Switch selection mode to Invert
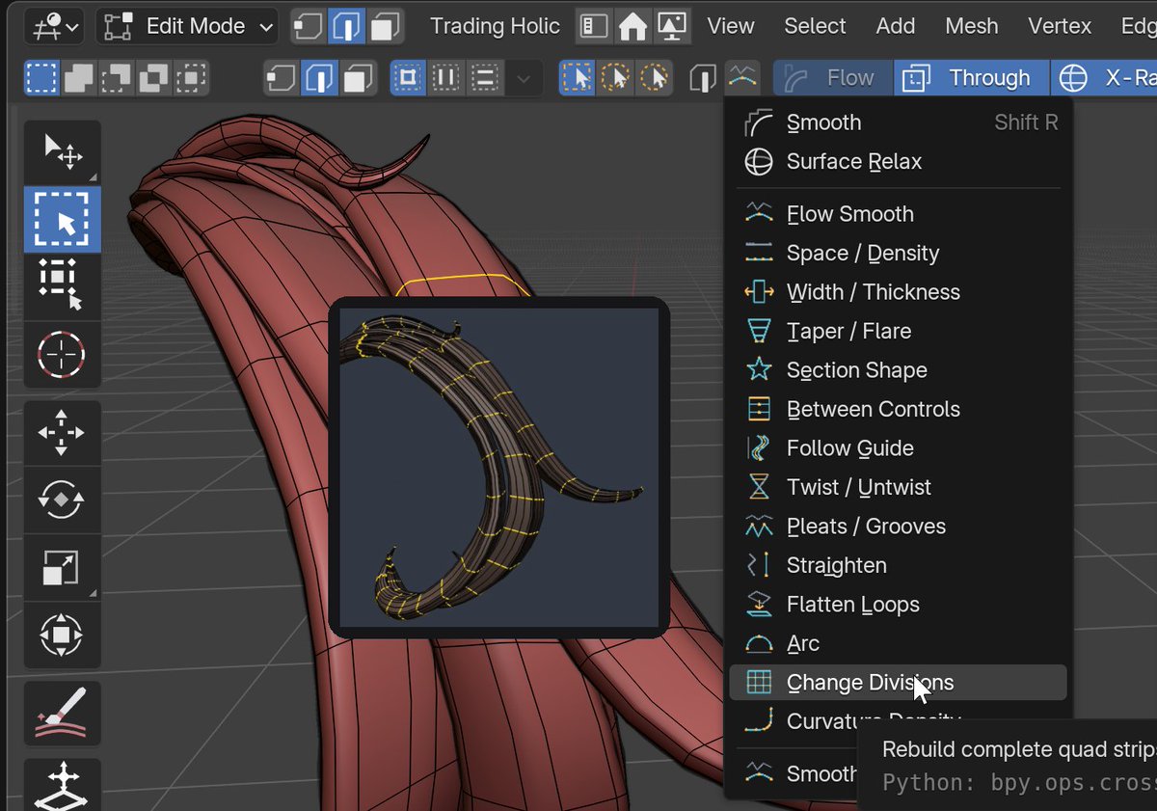Screen dimensions: 1157x811 pyautogui.click(x=154, y=77)
